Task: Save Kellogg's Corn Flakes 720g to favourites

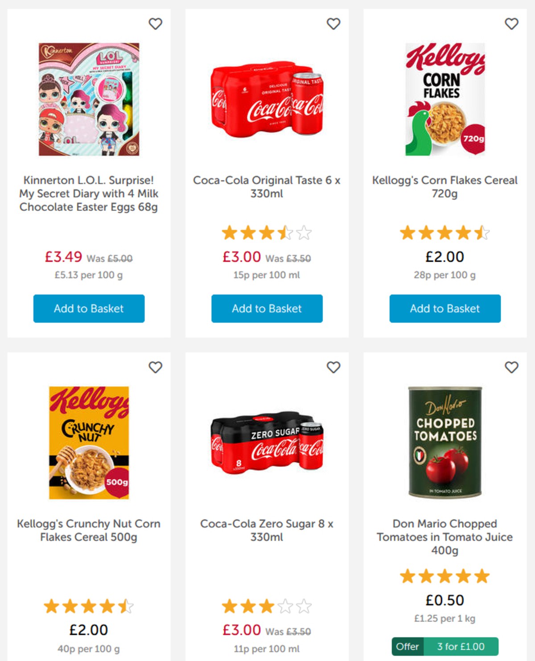Action: 511,24
